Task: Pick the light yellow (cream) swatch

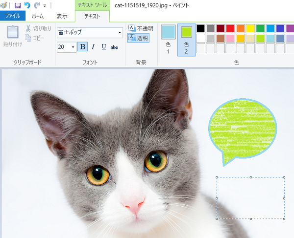Action: [250, 39]
